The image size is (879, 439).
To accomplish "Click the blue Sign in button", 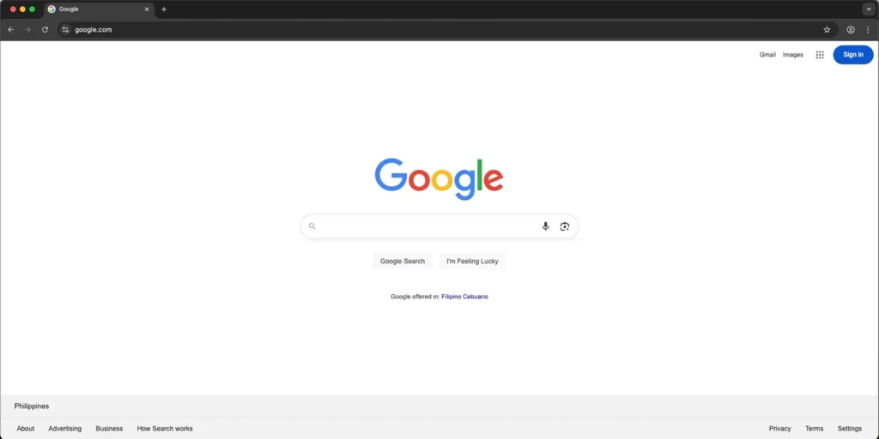I will [852, 54].
